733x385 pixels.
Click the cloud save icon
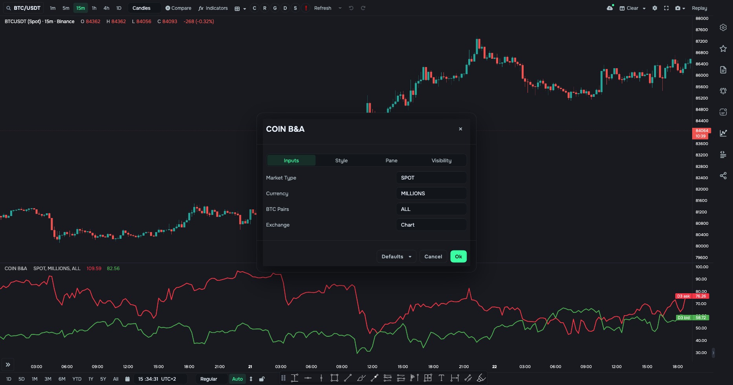[610, 8]
